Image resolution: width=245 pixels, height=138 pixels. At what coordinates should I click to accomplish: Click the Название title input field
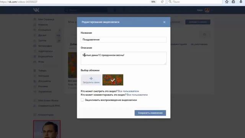point(124,39)
